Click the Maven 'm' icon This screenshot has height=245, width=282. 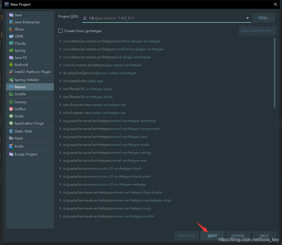pyautogui.click(x=11, y=87)
